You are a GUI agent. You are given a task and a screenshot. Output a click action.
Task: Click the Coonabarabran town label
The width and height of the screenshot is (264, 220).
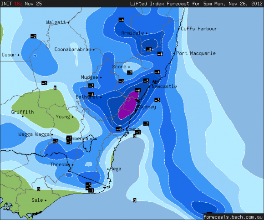coord(73,49)
